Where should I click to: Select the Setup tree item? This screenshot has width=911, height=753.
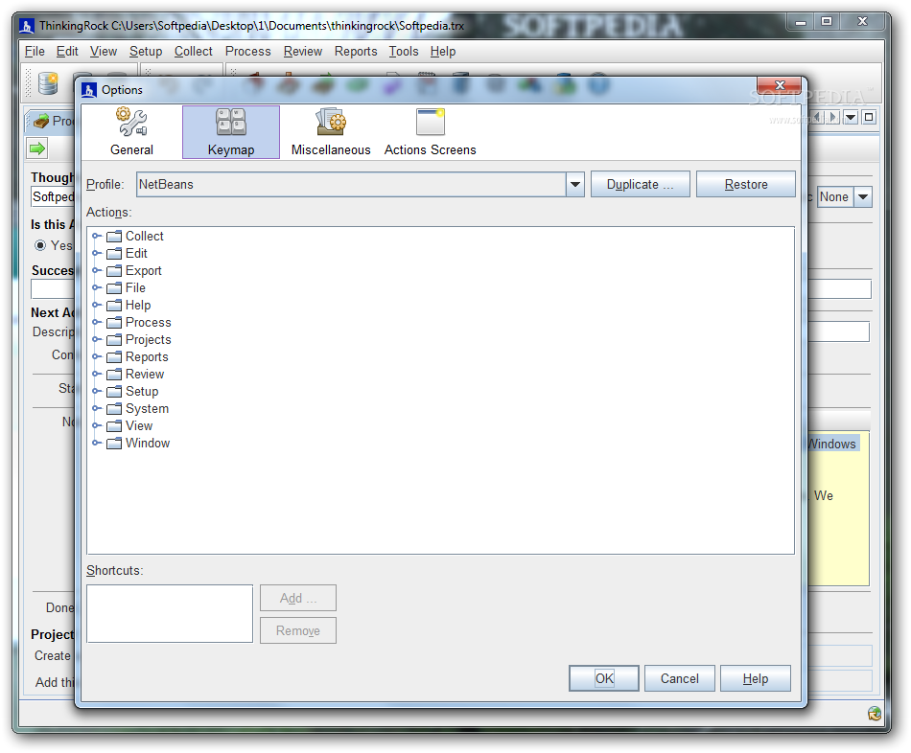(142, 392)
